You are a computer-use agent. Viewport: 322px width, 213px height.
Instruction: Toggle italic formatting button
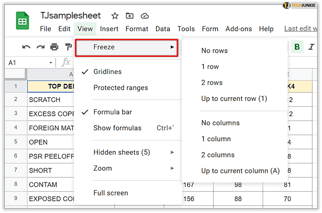tap(311, 47)
